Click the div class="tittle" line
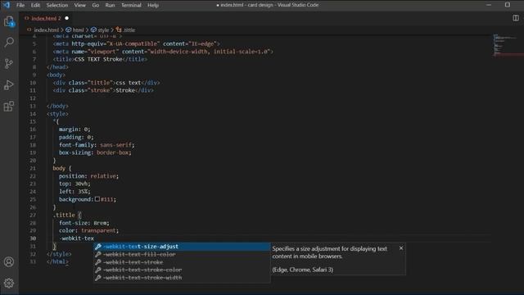 coord(106,83)
